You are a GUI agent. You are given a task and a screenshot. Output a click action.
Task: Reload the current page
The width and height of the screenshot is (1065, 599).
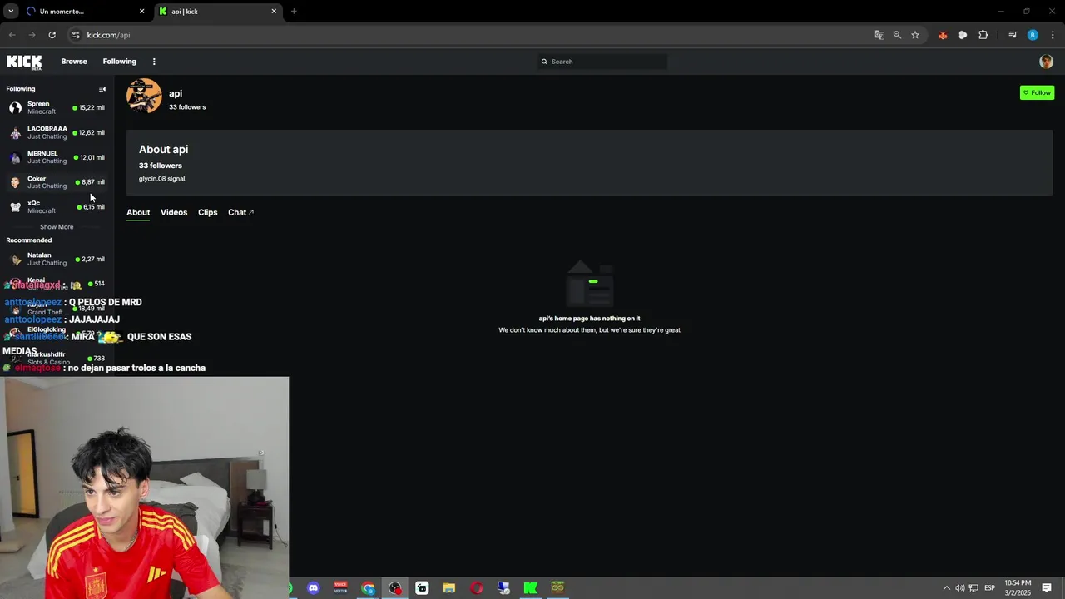click(x=52, y=35)
